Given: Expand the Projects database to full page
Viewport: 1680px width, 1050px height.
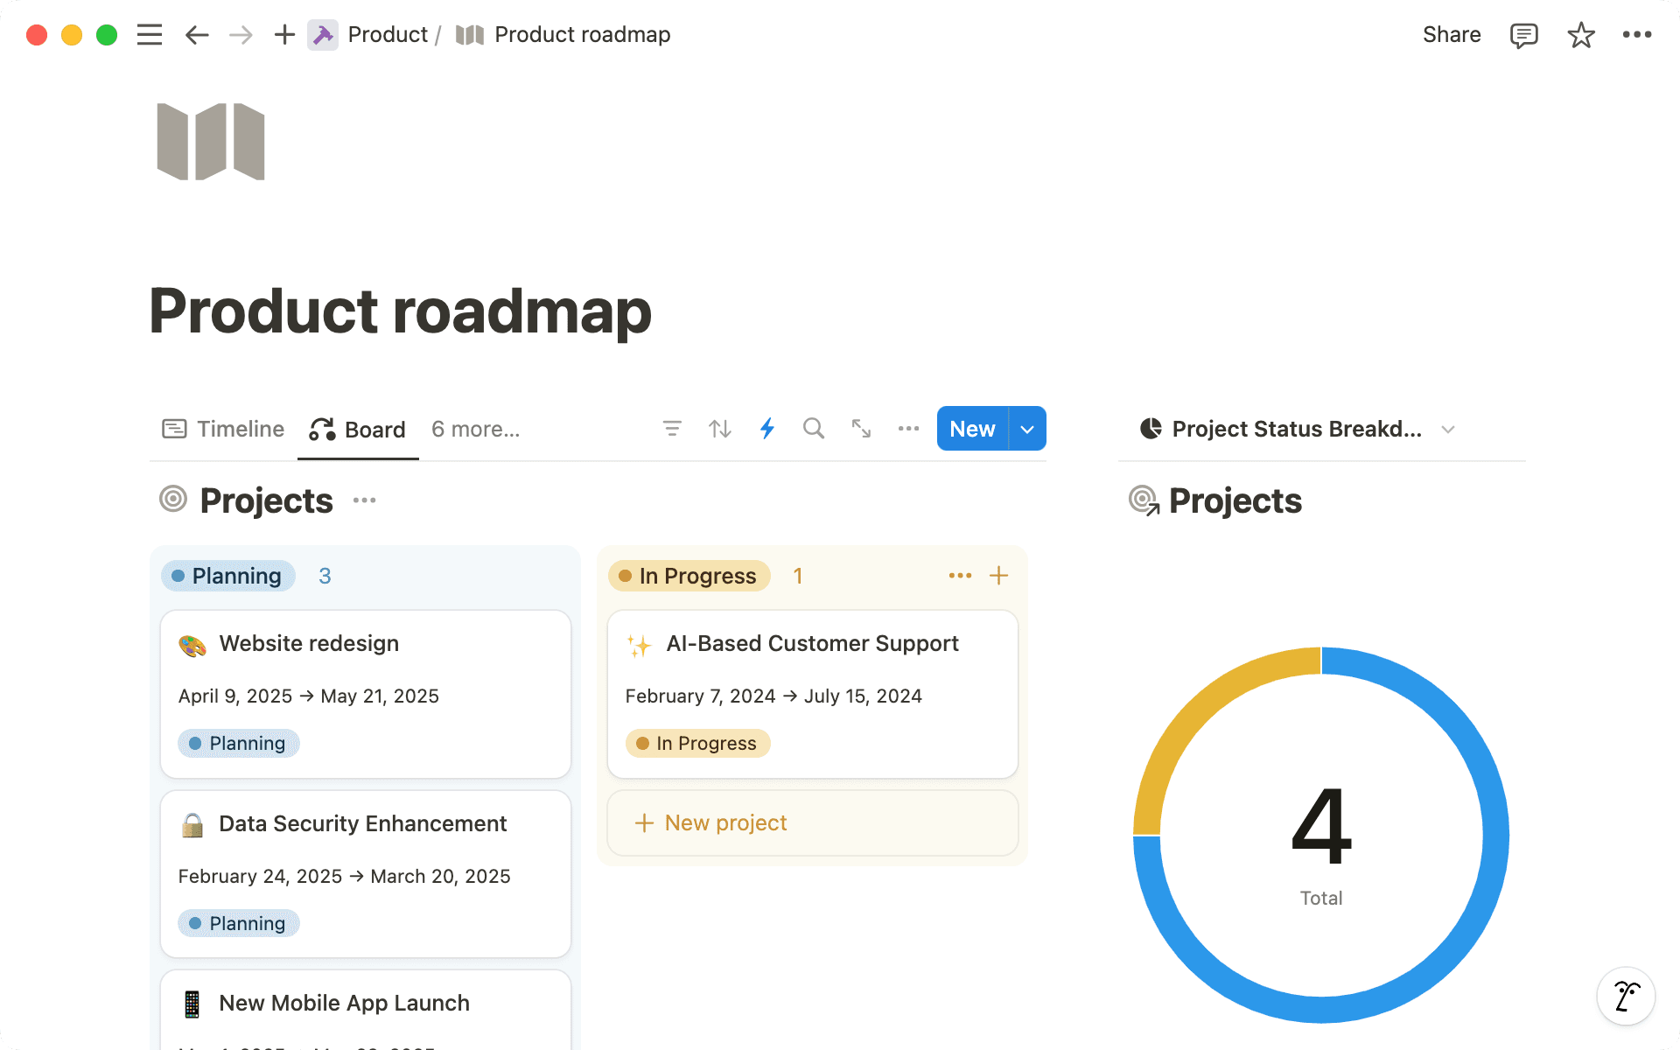Looking at the screenshot, I should tap(861, 429).
